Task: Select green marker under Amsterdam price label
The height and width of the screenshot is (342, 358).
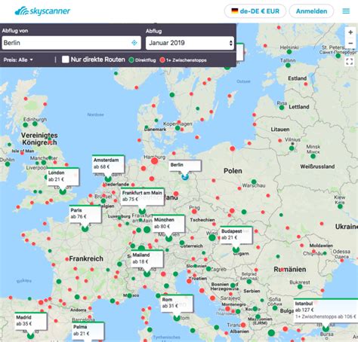Action: [108, 179]
